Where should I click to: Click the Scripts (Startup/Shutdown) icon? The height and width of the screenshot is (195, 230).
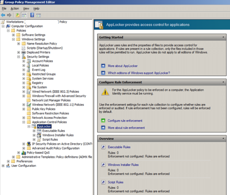(23, 48)
